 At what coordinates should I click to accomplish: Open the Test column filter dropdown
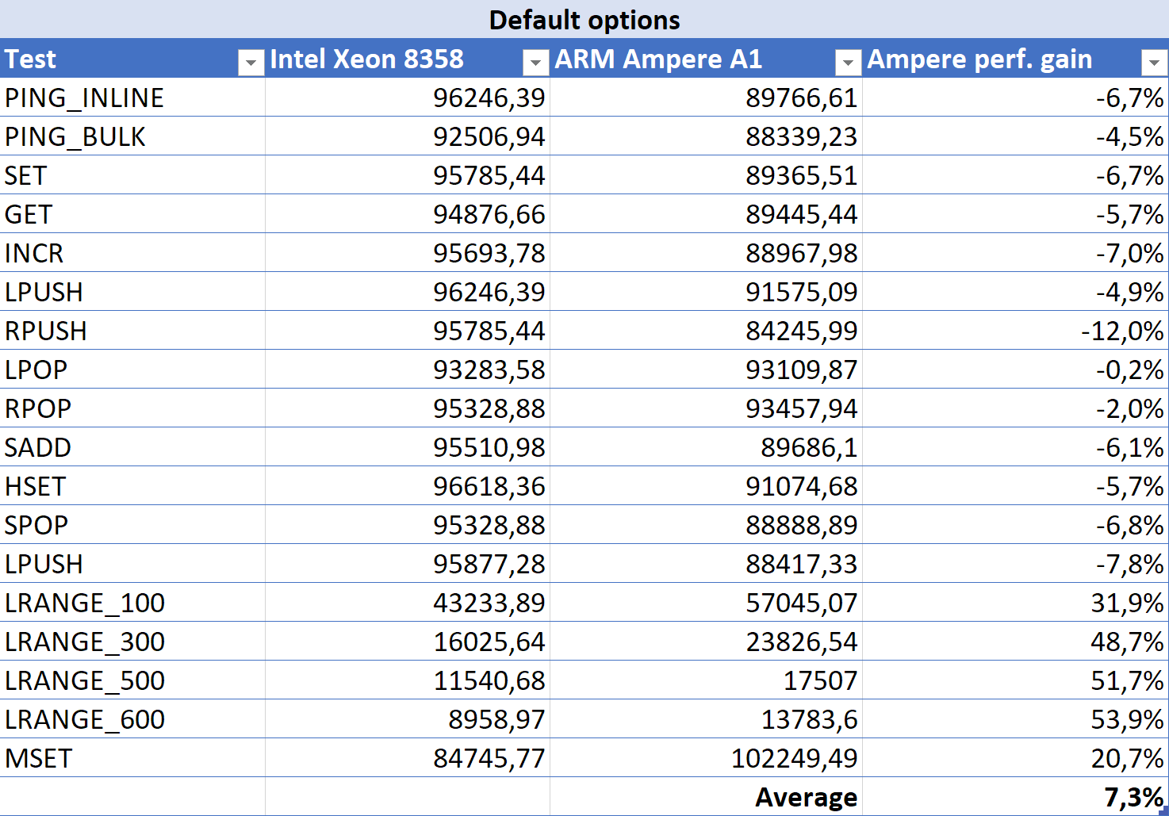point(251,61)
